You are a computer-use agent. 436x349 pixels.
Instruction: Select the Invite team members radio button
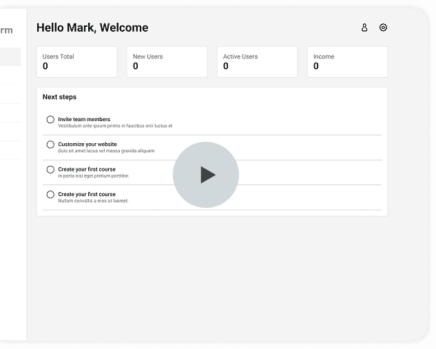pos(50,120)
